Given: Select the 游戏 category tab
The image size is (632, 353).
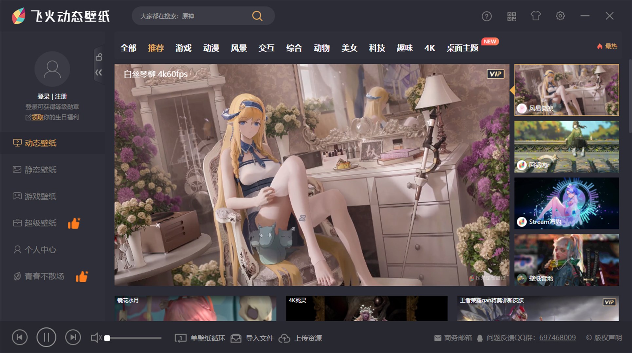Looking at the screenshot, I should tap(183, 48).
